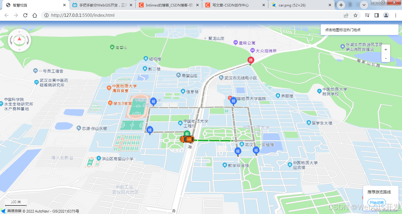Click the 学生3食堂 restaurant POI icon

click(x=110, y=103)
